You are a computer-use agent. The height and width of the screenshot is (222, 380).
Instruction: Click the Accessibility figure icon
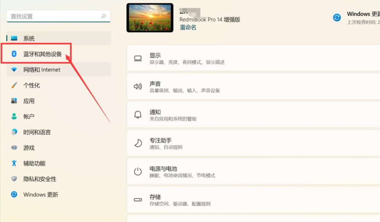pos(14,164)
